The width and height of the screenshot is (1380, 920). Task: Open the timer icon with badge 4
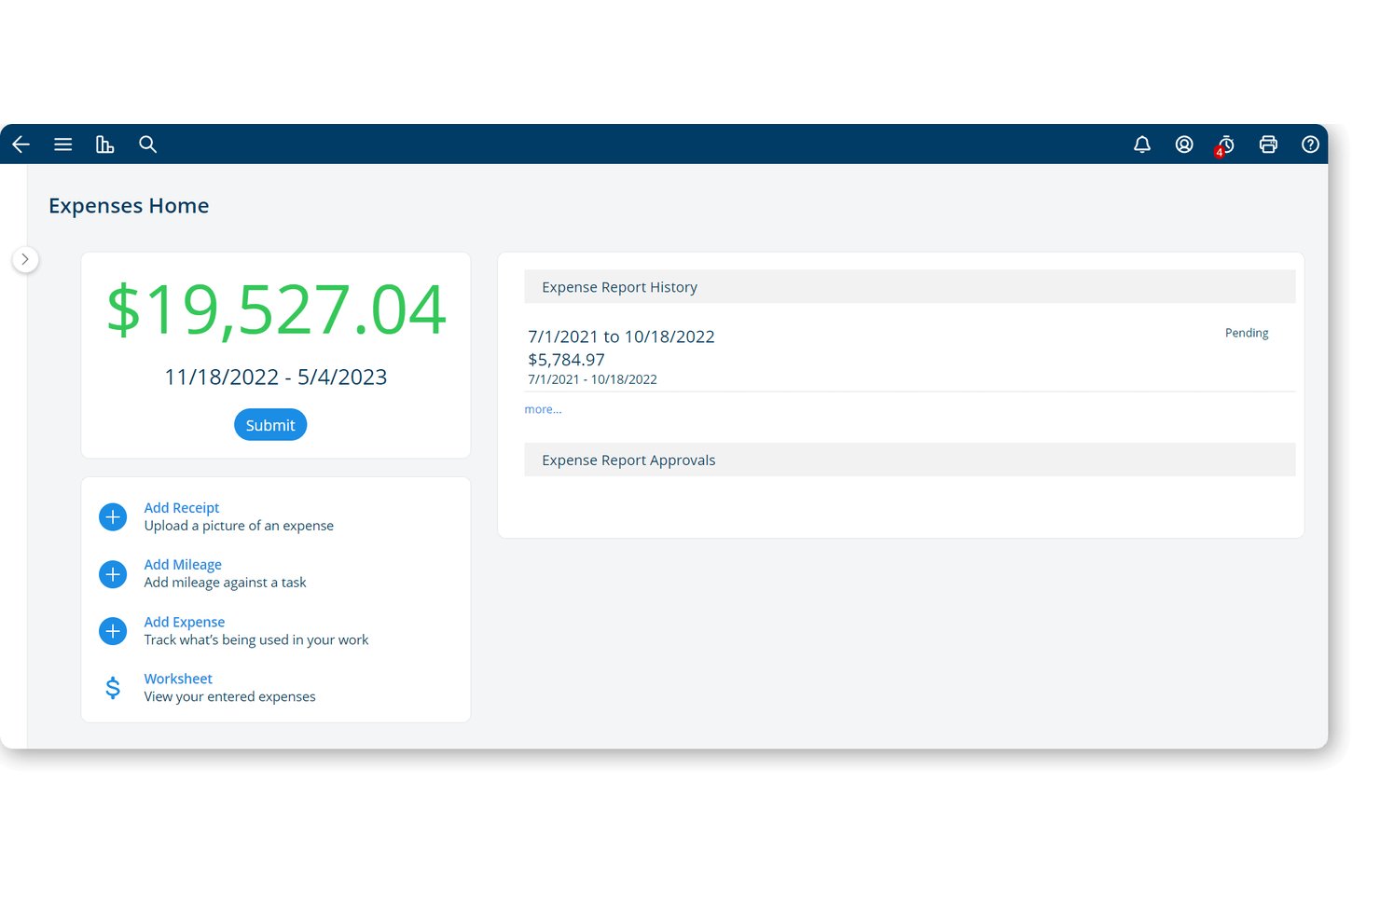pyautogui.click(x=1225, y=145)
